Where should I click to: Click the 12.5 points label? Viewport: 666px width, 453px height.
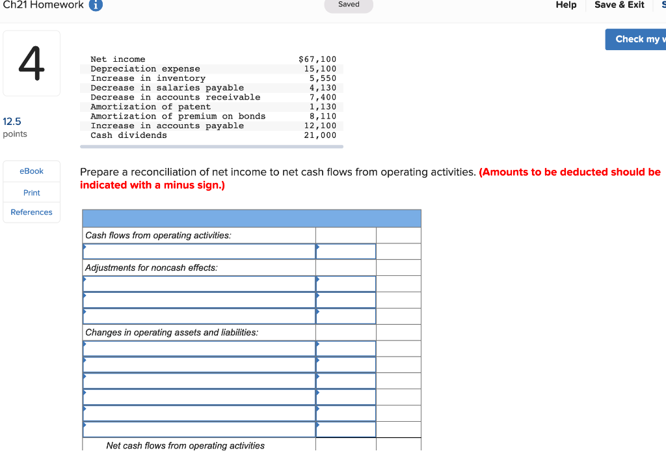point(15,128)
